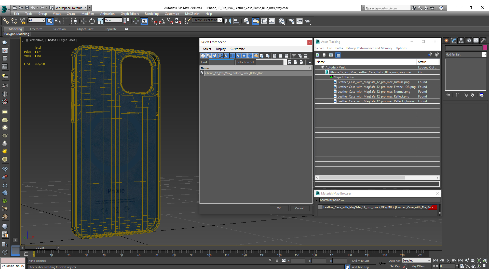Open the Graph Editors menu
The height and width of the screenshot is (275, 489).
click(x=130, y=14)
